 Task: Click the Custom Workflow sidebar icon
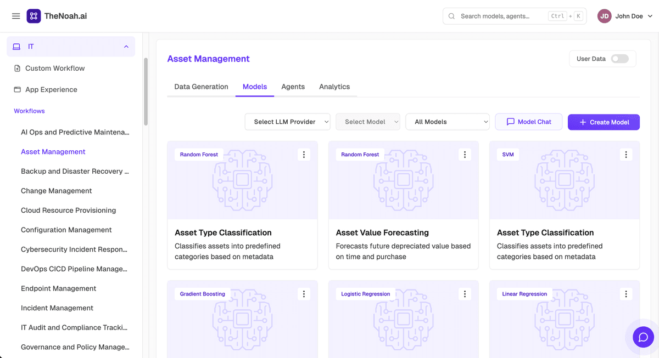pyautogui.click(x=18, y=69)
